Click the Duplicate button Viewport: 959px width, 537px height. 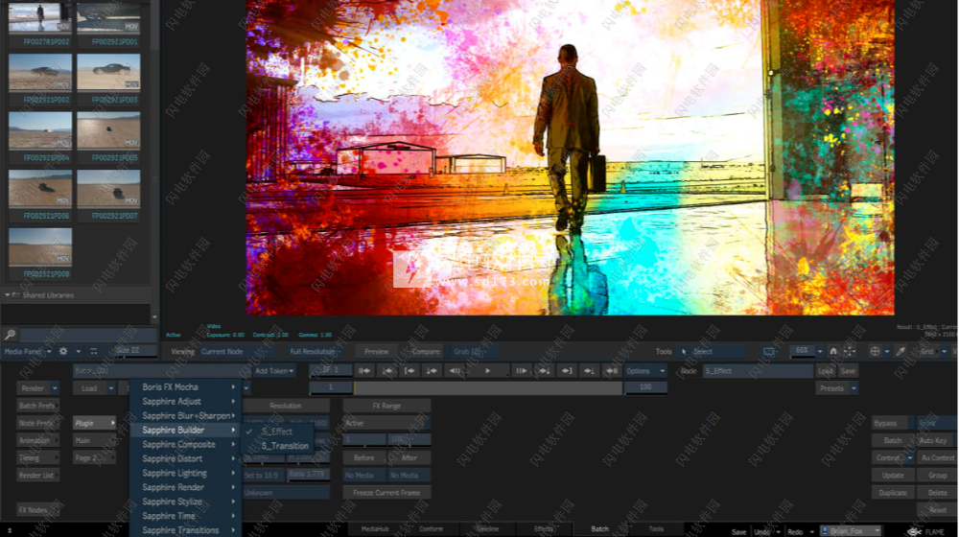(893, 492)
